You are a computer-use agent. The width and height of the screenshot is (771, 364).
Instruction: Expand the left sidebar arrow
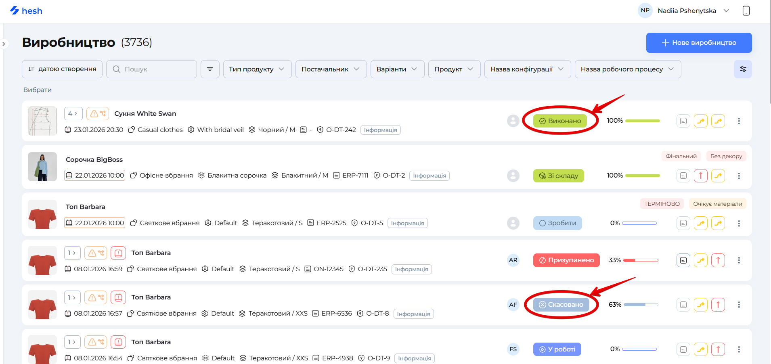click(x=4, y=44)
